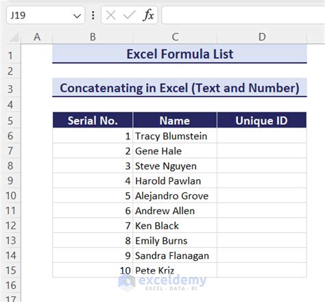Select row 7 header
The image size is (325, 302).
pos(10,151)
